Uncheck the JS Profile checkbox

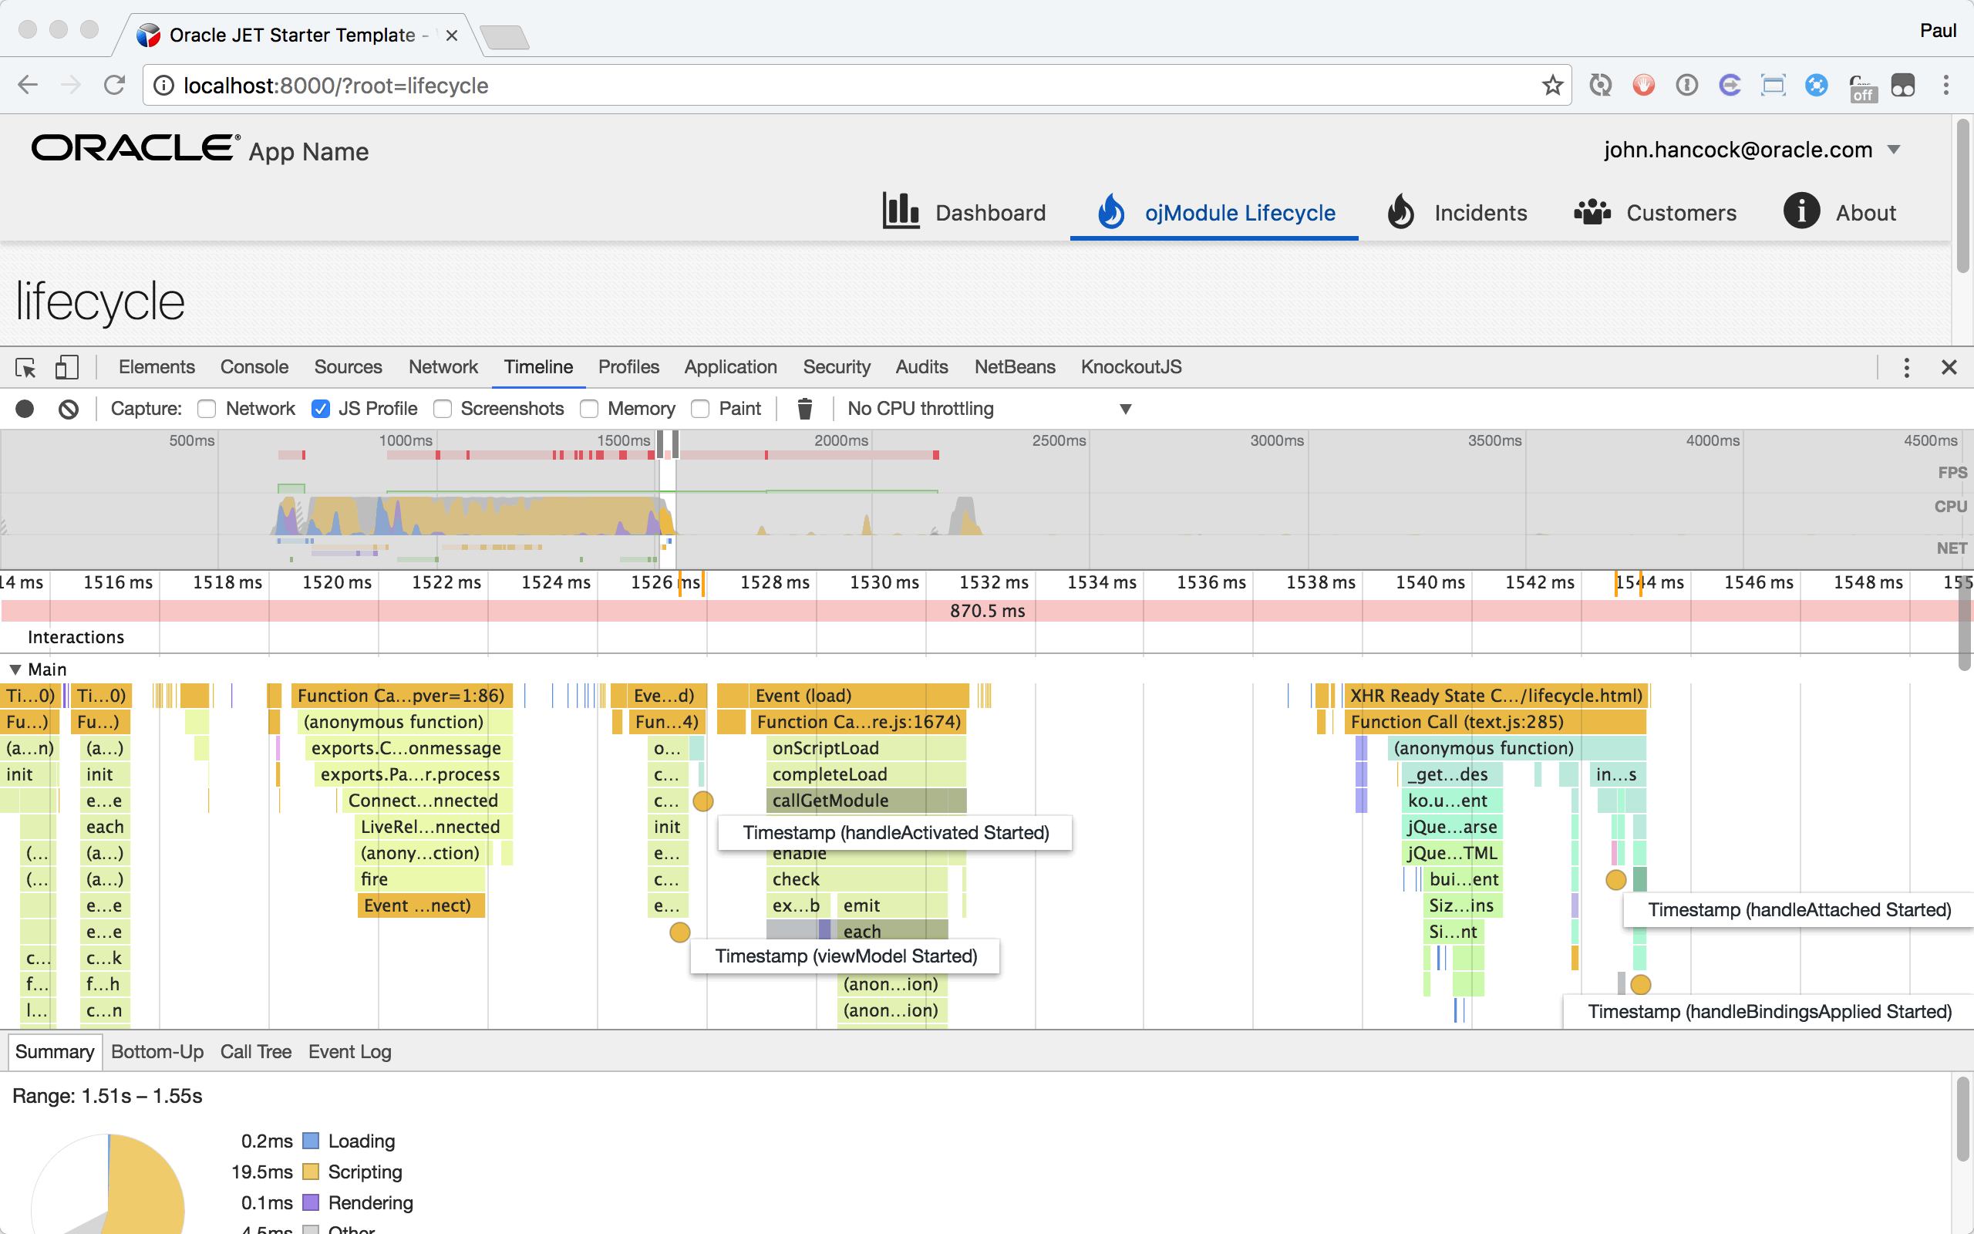point(321,408)
